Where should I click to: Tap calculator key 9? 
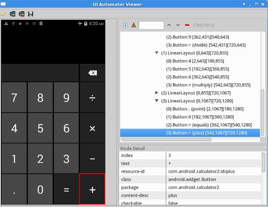coord(66,97)
